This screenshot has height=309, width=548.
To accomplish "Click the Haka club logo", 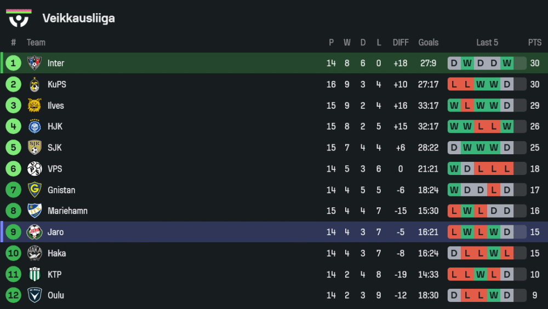I will coord(35,253).
